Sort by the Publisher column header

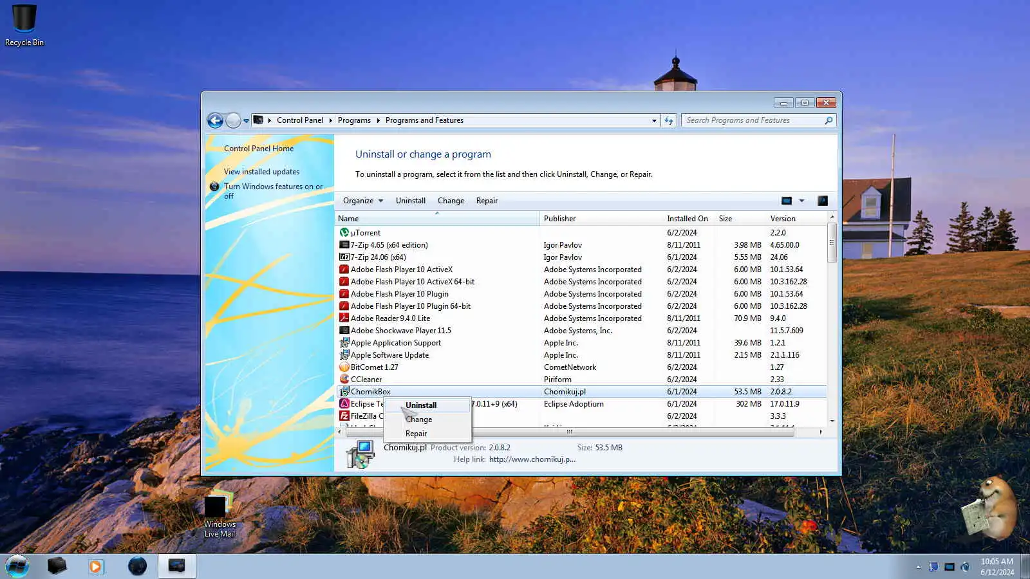tap(601, 219)
